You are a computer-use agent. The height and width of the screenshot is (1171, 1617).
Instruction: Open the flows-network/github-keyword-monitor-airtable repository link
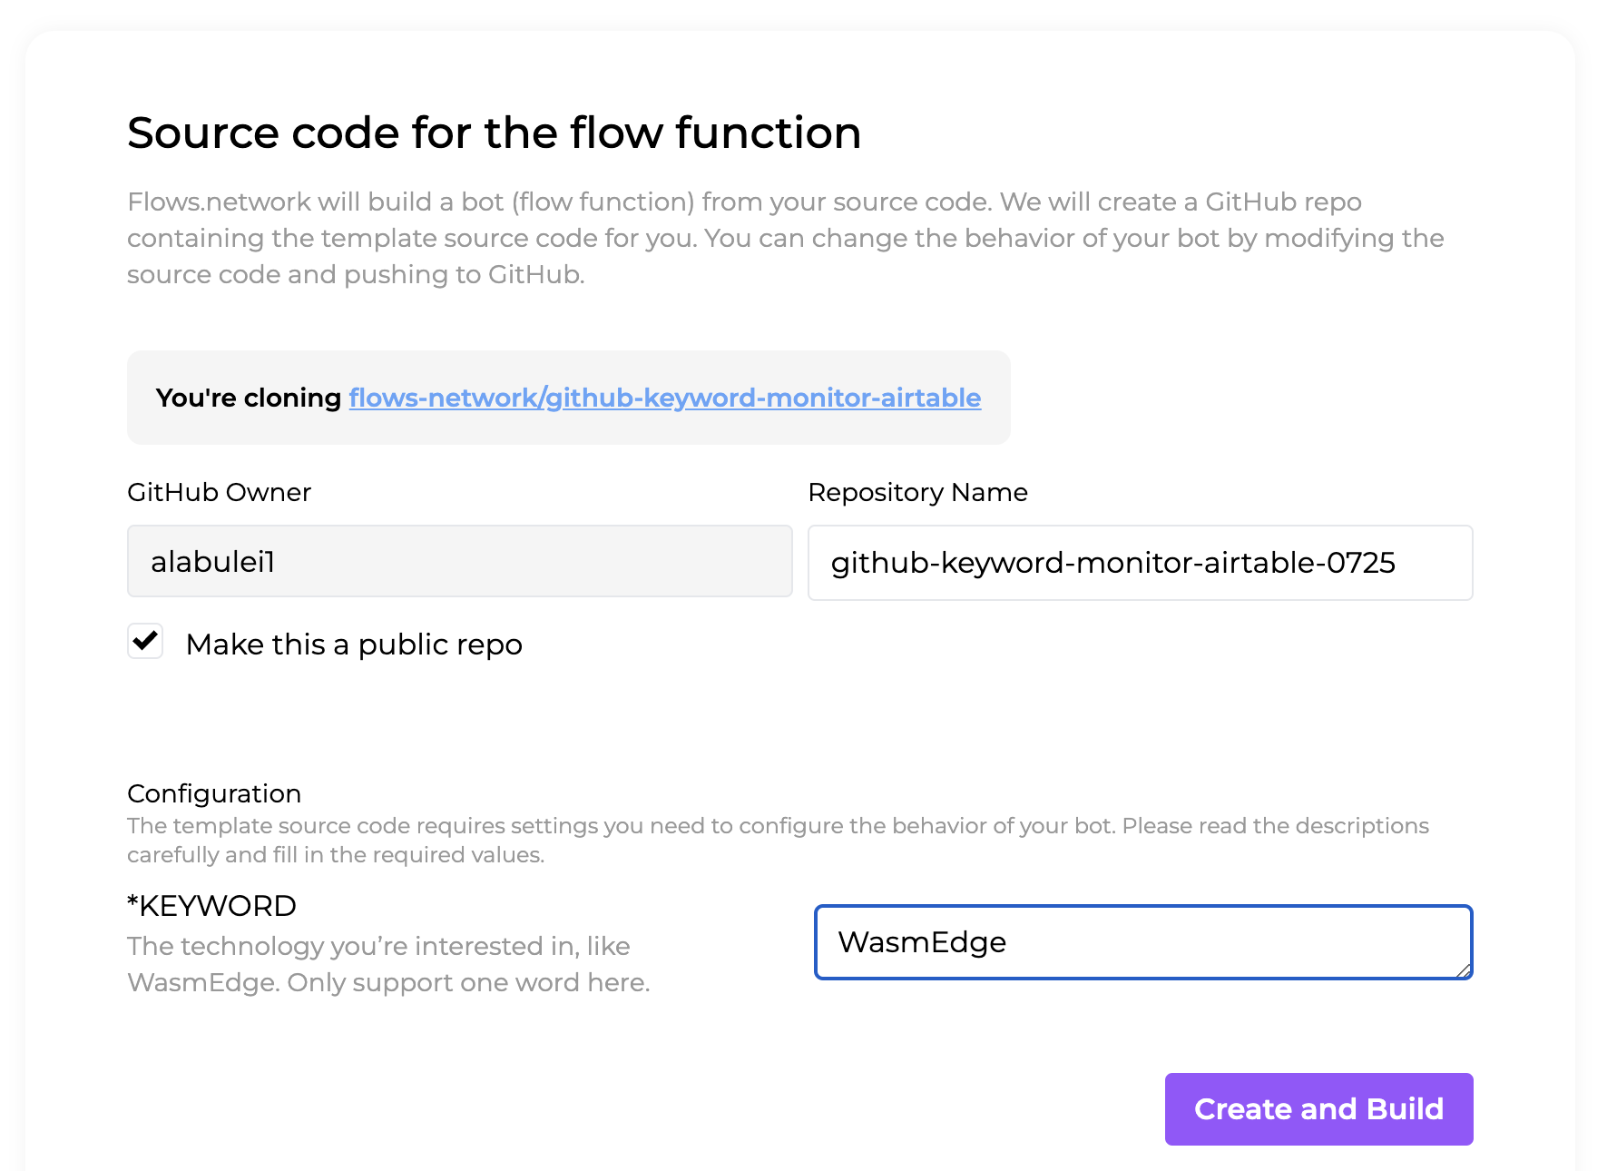pos(665,398)
